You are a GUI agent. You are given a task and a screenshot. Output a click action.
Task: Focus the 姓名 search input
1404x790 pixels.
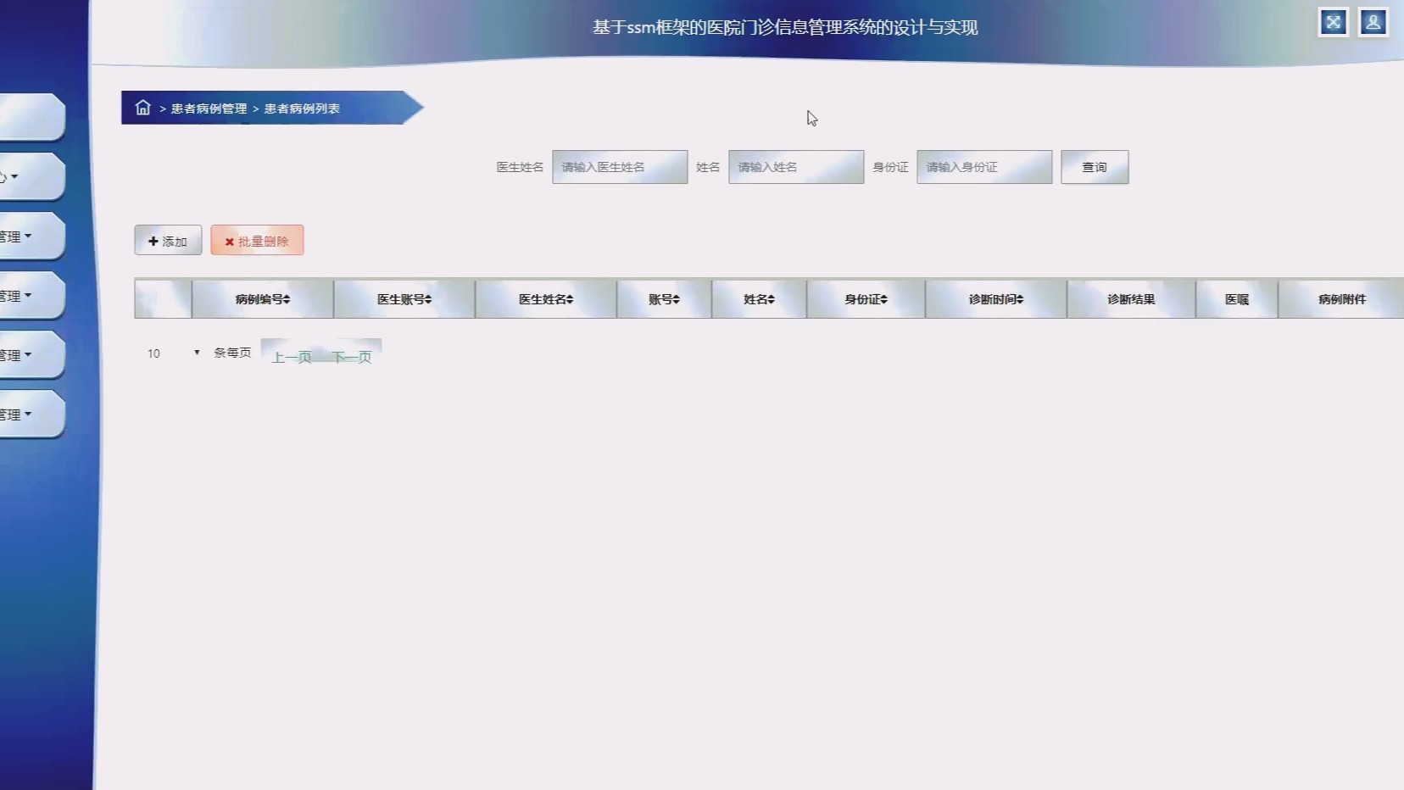(x=796, y=167)
